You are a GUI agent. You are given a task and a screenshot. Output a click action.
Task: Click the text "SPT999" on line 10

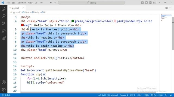[x=54, y=50]
